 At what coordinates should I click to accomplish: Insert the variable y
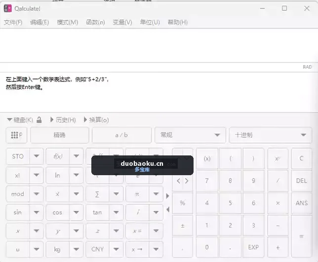(58, 231)
